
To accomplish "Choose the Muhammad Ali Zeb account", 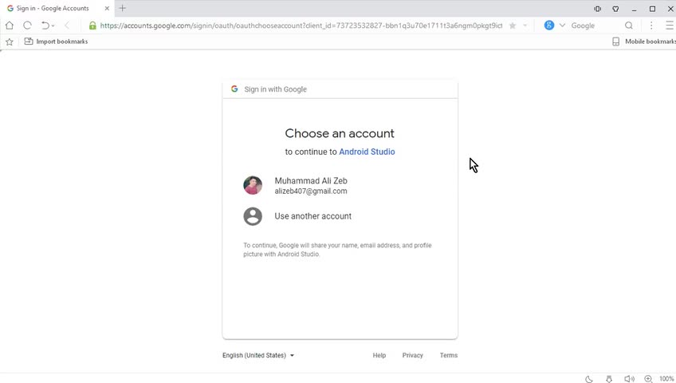I will coord(310,185).
